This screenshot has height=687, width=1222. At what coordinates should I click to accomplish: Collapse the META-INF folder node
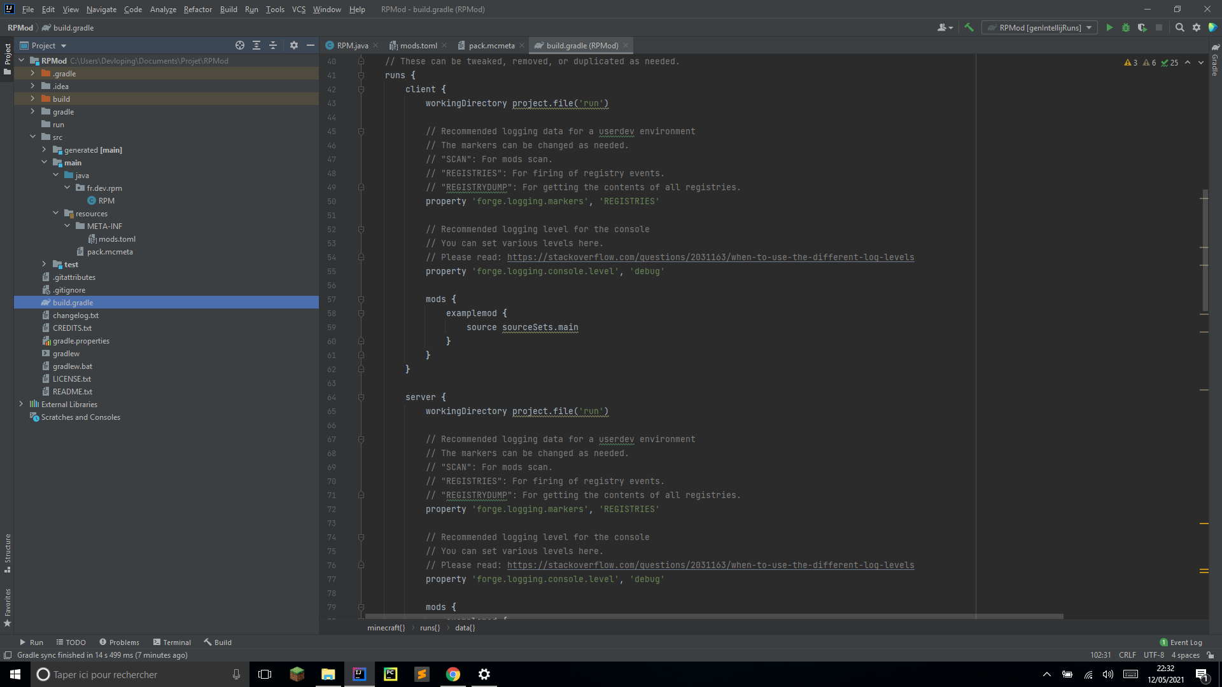point(67,226)
